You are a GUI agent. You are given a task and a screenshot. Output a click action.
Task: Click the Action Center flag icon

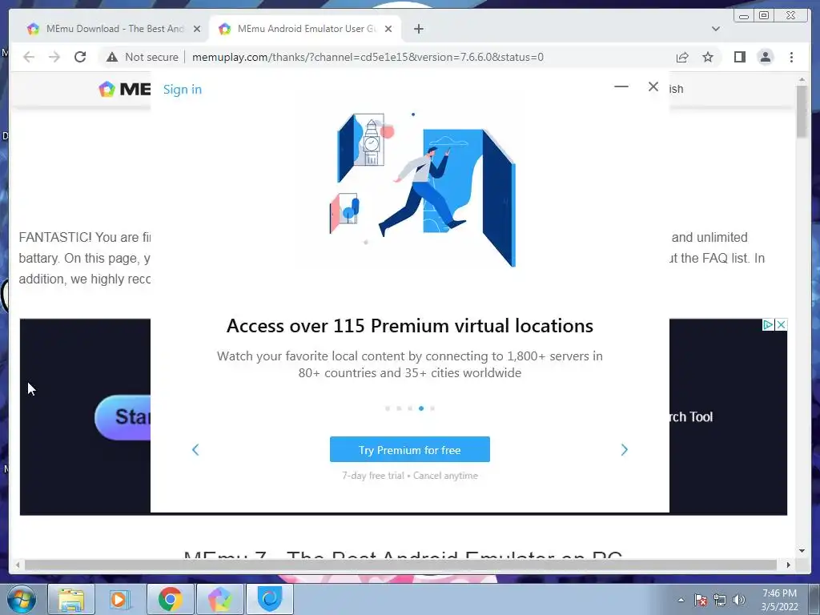(701, 600)
